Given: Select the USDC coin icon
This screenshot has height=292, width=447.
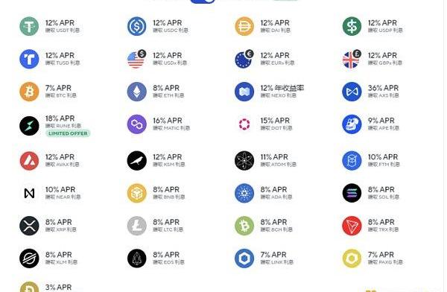Looking at the screenshot, I should (x=137, y=26).
